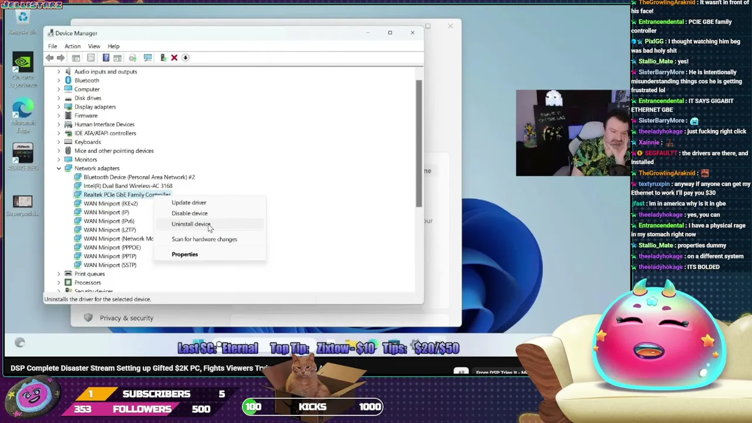This screenshot has width=752, height=423.
Task: Click the Update driver software toolbar icon
Action: 163,58
